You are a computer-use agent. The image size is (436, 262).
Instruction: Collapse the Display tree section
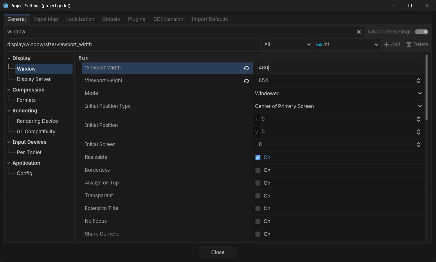(x=9, y=58)
